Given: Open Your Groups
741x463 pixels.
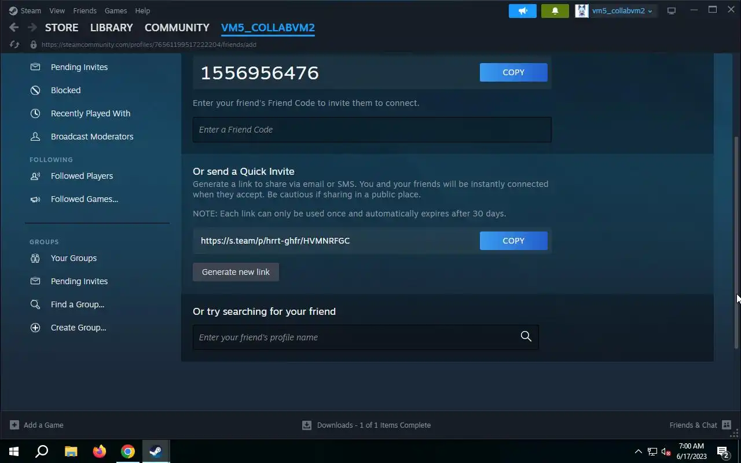Looking at the screenshot, I should 74,258.
